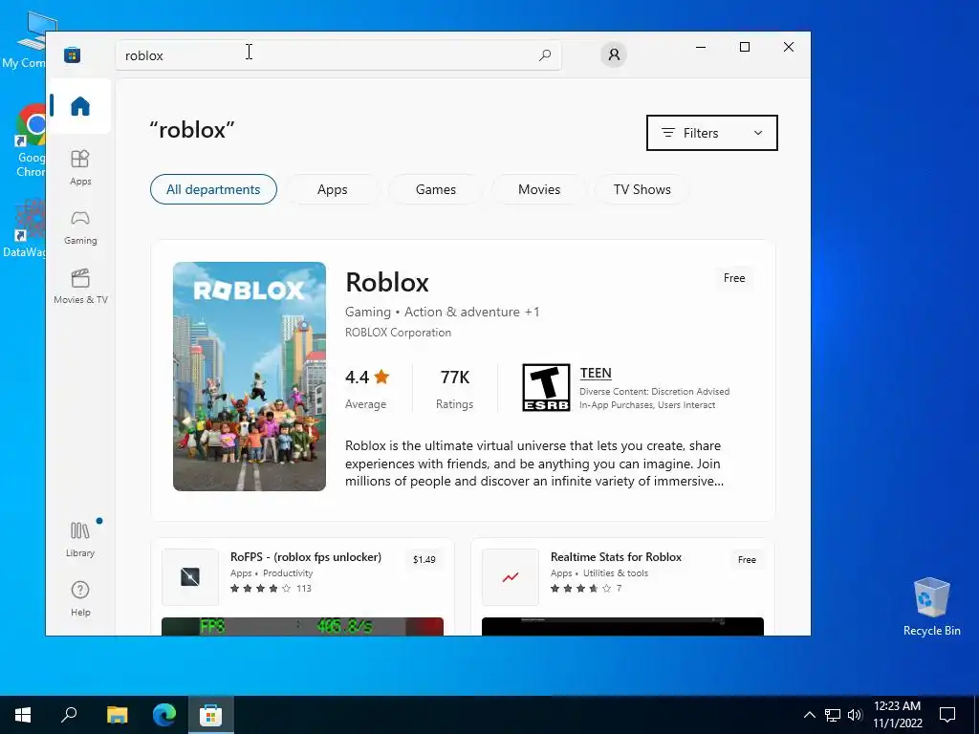Launch Microsoft Edge from taskbar
Screen dimensions: 979x734
[x=164, y=715]
